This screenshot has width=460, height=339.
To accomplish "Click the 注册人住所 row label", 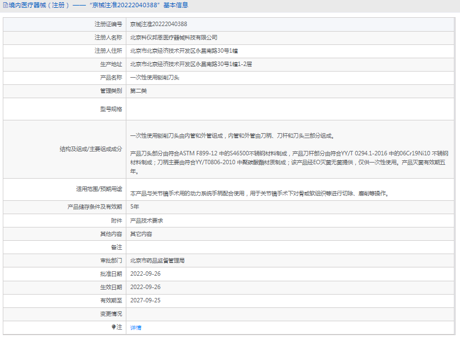I will click(108, 51).
